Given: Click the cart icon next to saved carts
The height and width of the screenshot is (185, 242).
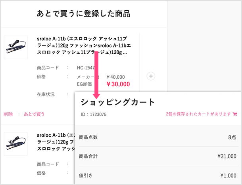Looking at the screenshot, I should coord(235,114).
